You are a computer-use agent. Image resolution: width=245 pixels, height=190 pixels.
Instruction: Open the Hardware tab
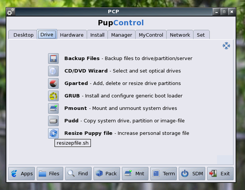(x=72, y=35)
